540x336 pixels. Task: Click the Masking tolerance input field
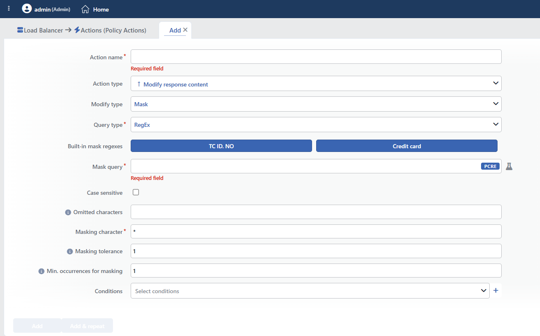(x=316, y=251)
